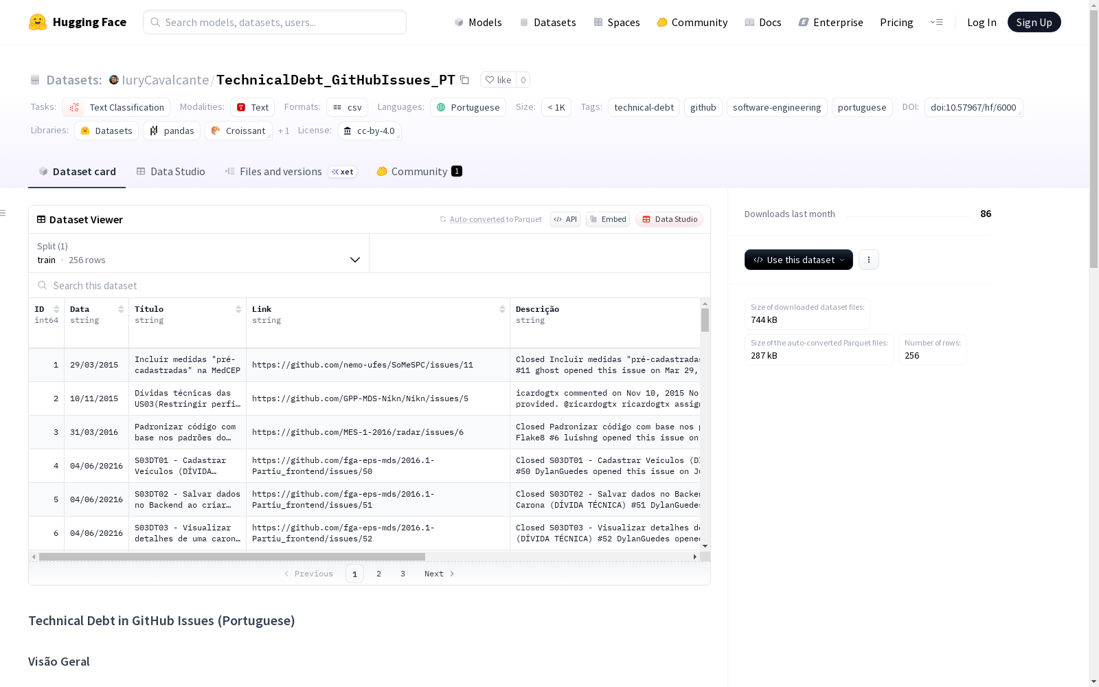
Task: Click the Hugging Face logo icon
Action: pyautogui.click(x=38, y=22)
